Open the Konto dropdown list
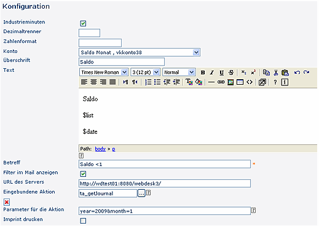 point(196,52)
